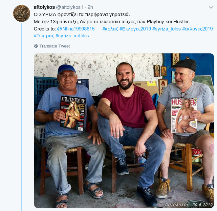Open the capitalized #Εκλογες2019 hashtag

click(135, 29)
